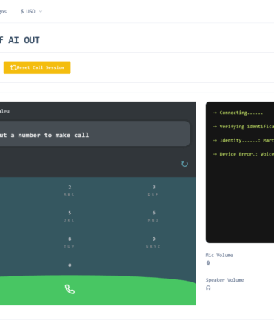Screen dimensions: 274x335
Task: Click the microphone icon under Mic Volume
Action: coord(208,263)
